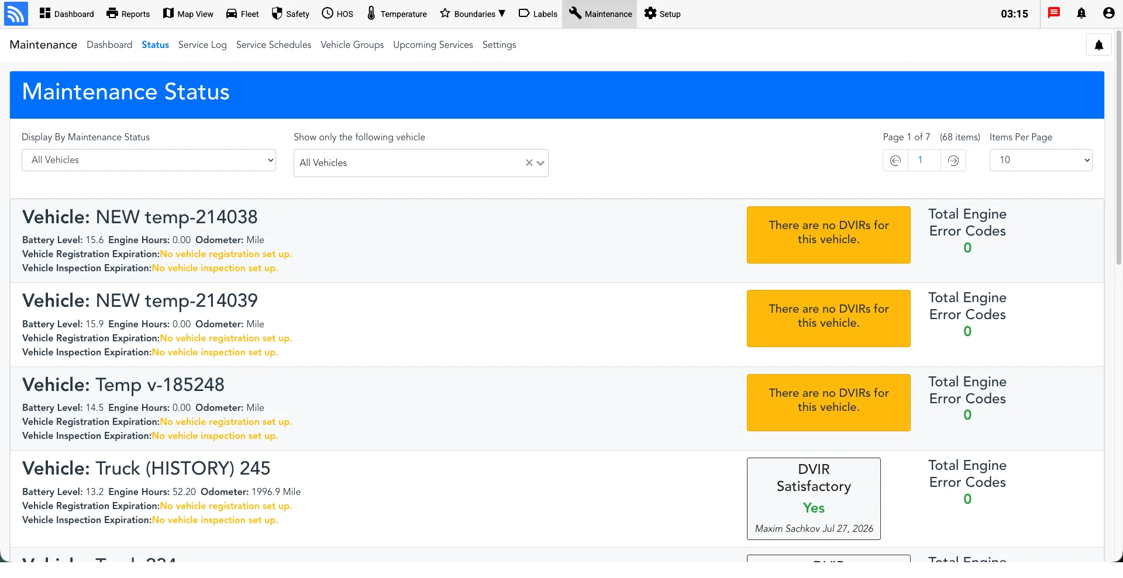Image resolution: width=1123 pixels, height=578 pixels.
Task: Click Vehicle: Temp v-185248 heading
Action: coord(123,385)
